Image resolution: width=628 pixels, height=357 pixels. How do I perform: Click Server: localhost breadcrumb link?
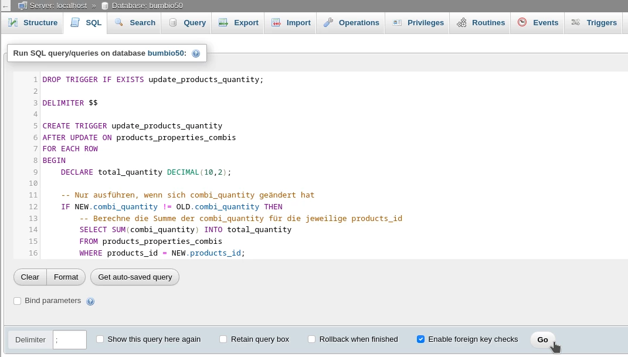point(58,6)
